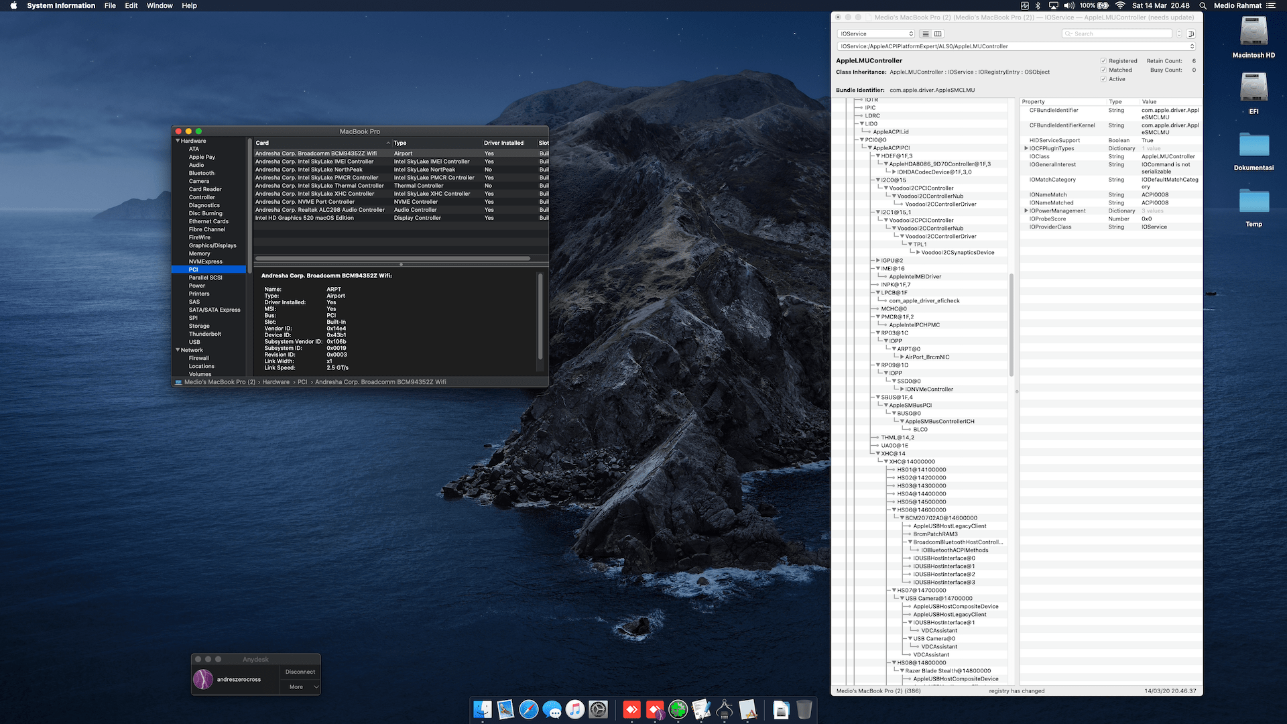
Task: Click the IORegistry tree vertical scrollbar
Action: pos(1011,325)
